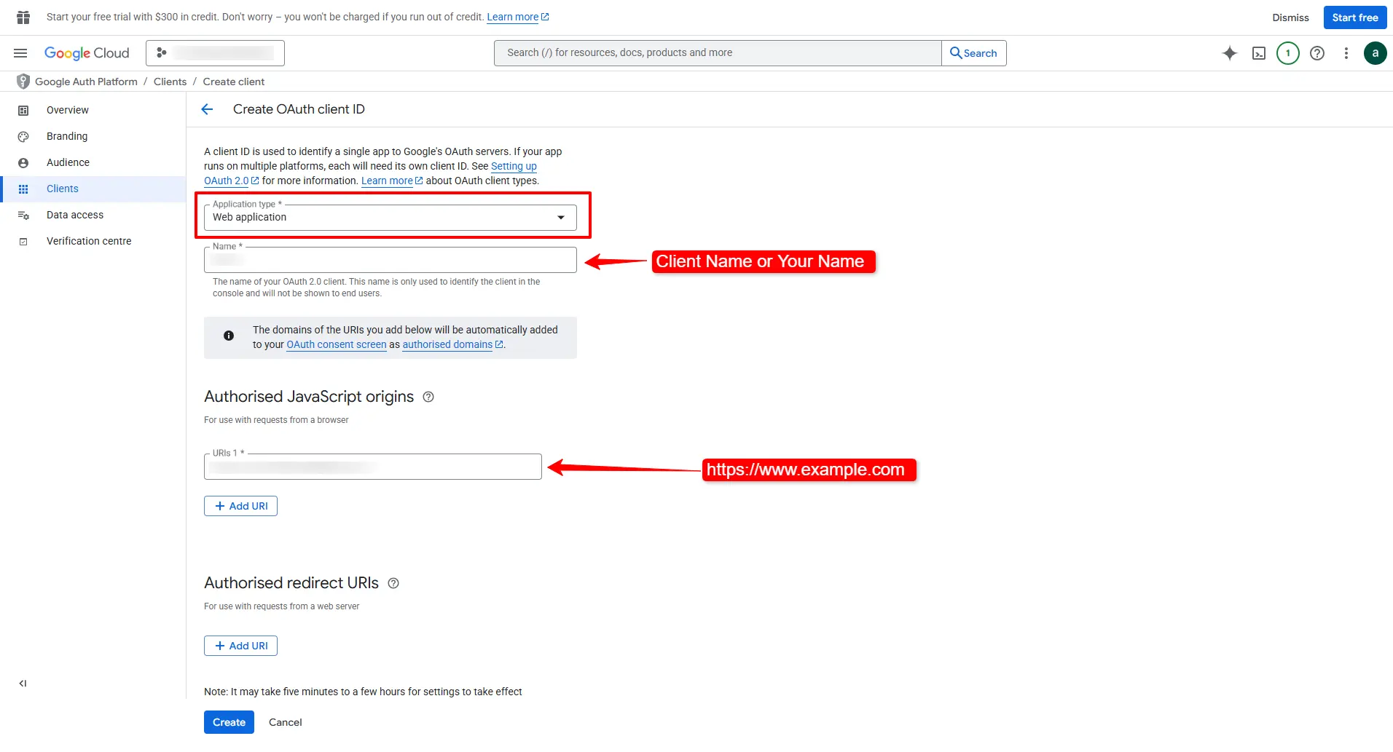Dismiss the free trial banner
Image resolution: width=1393 pixels, height=752 pixels.
tap(1290, 17)
